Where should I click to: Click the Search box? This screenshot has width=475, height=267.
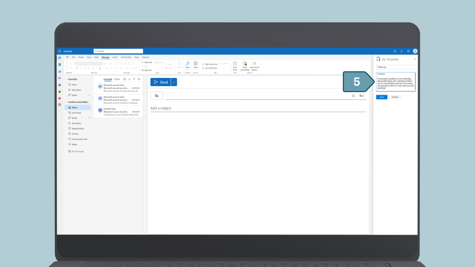click(118, 51)
